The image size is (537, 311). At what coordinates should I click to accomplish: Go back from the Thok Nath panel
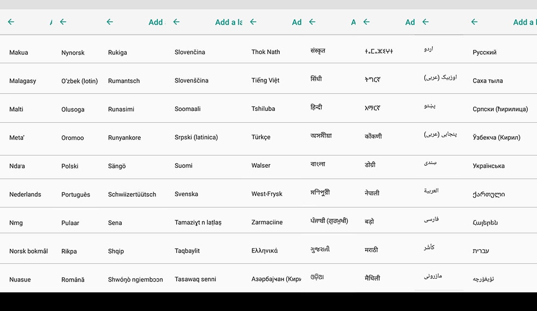pos(253,22)
